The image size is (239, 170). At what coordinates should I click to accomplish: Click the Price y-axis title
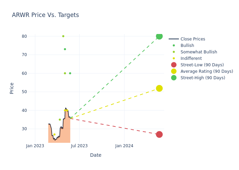click(12, 88)
